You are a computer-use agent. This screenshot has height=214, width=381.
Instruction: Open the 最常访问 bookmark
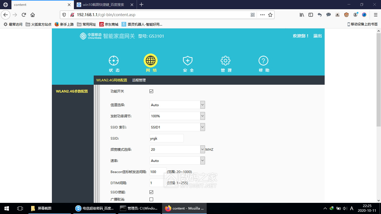click(13, 24)
